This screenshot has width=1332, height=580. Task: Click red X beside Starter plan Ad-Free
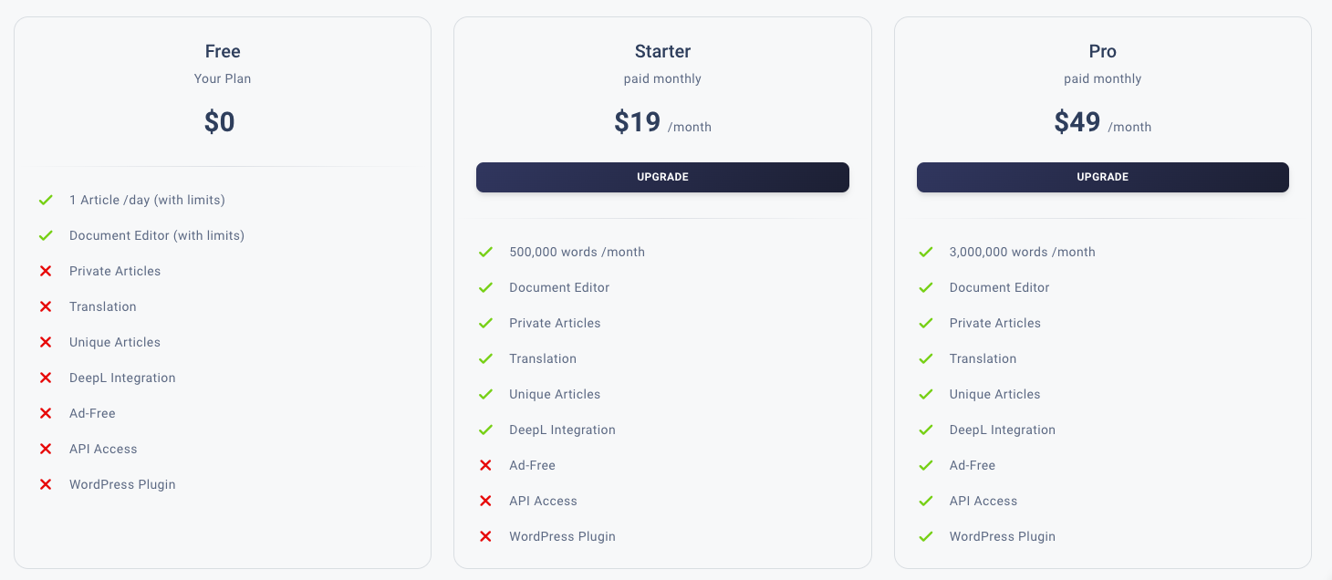click(x=485, y=465)
